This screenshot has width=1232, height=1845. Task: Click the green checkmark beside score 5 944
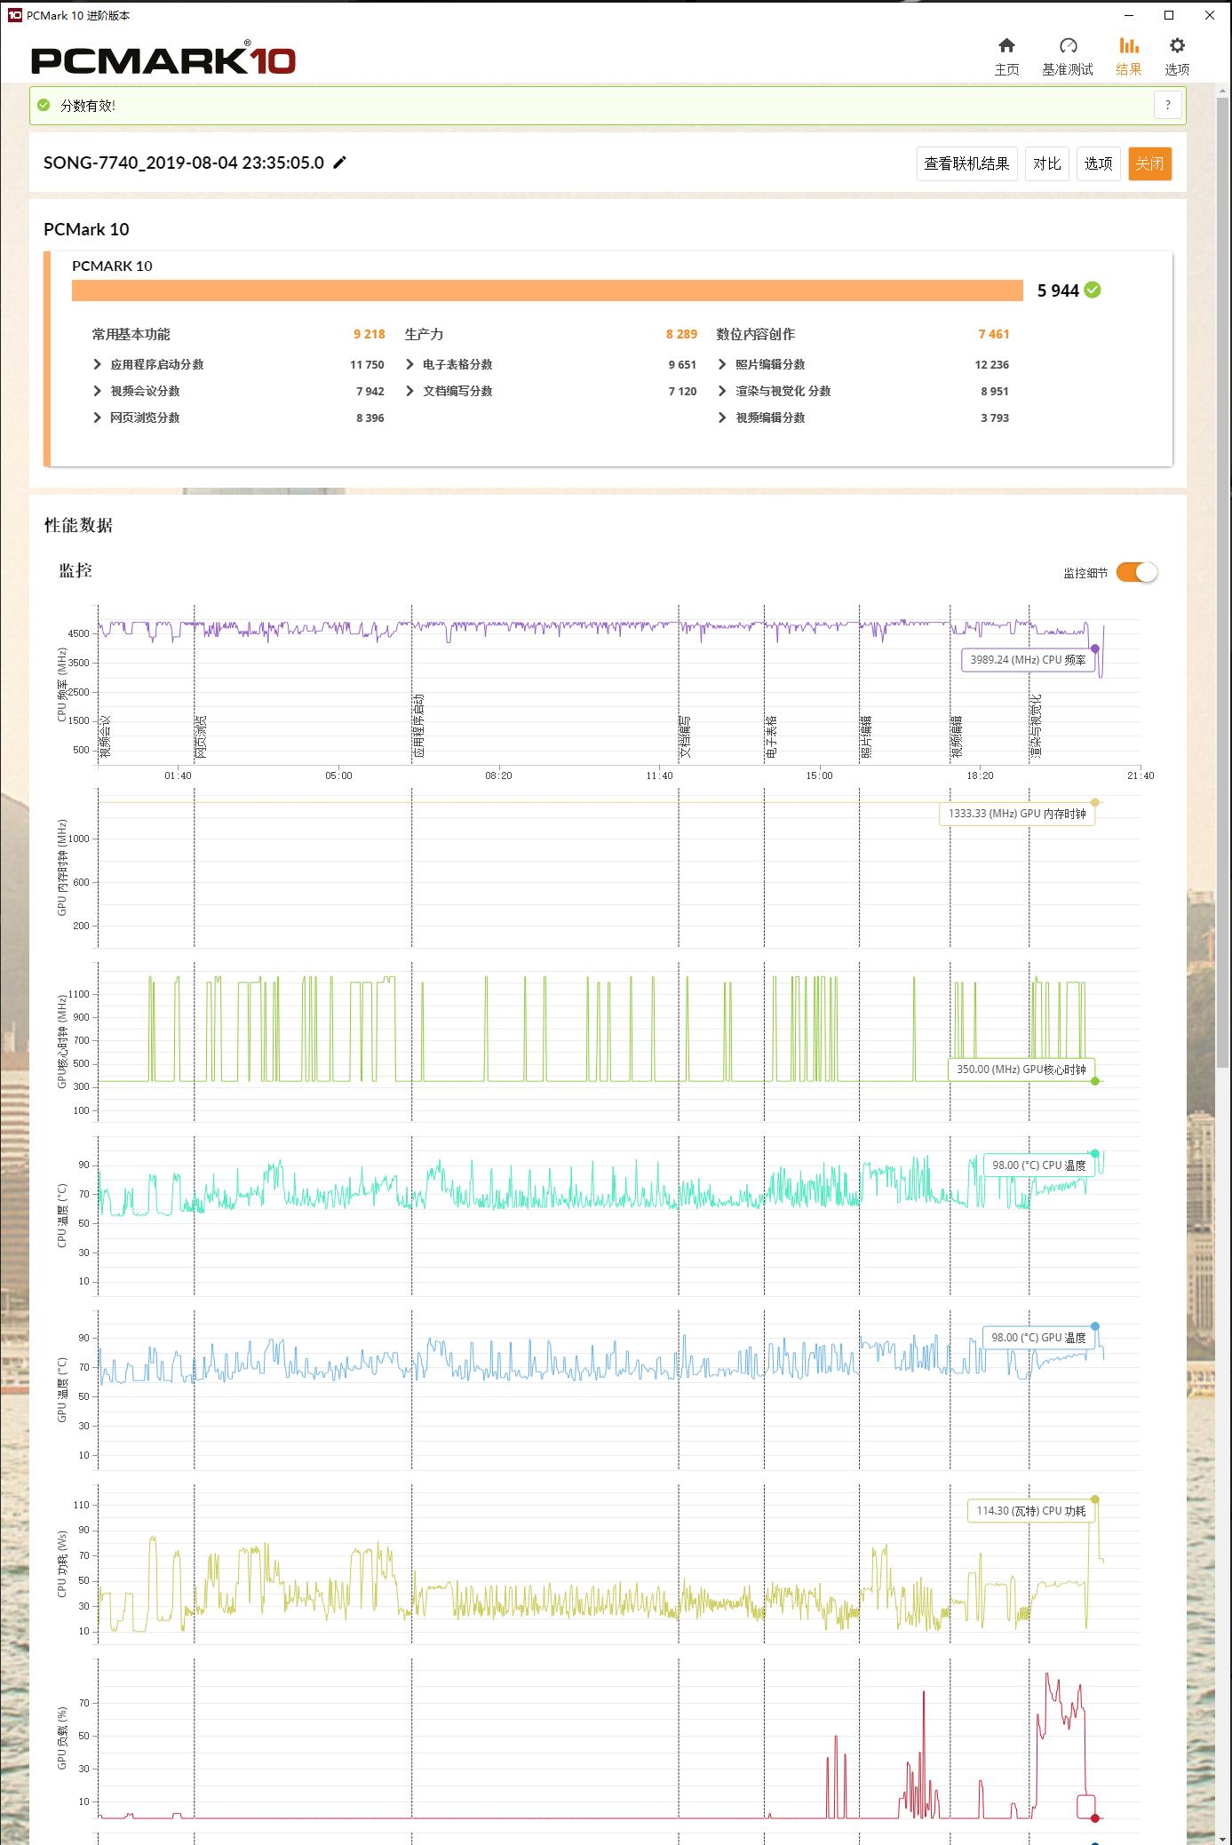click(1093, 290)
